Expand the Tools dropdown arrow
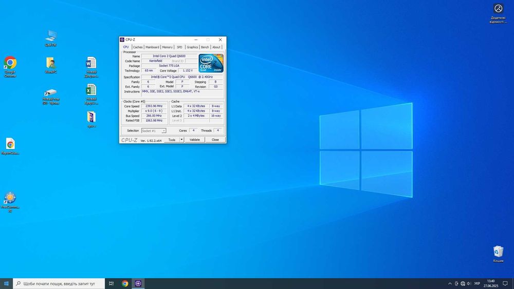 (x=181, y=140)
